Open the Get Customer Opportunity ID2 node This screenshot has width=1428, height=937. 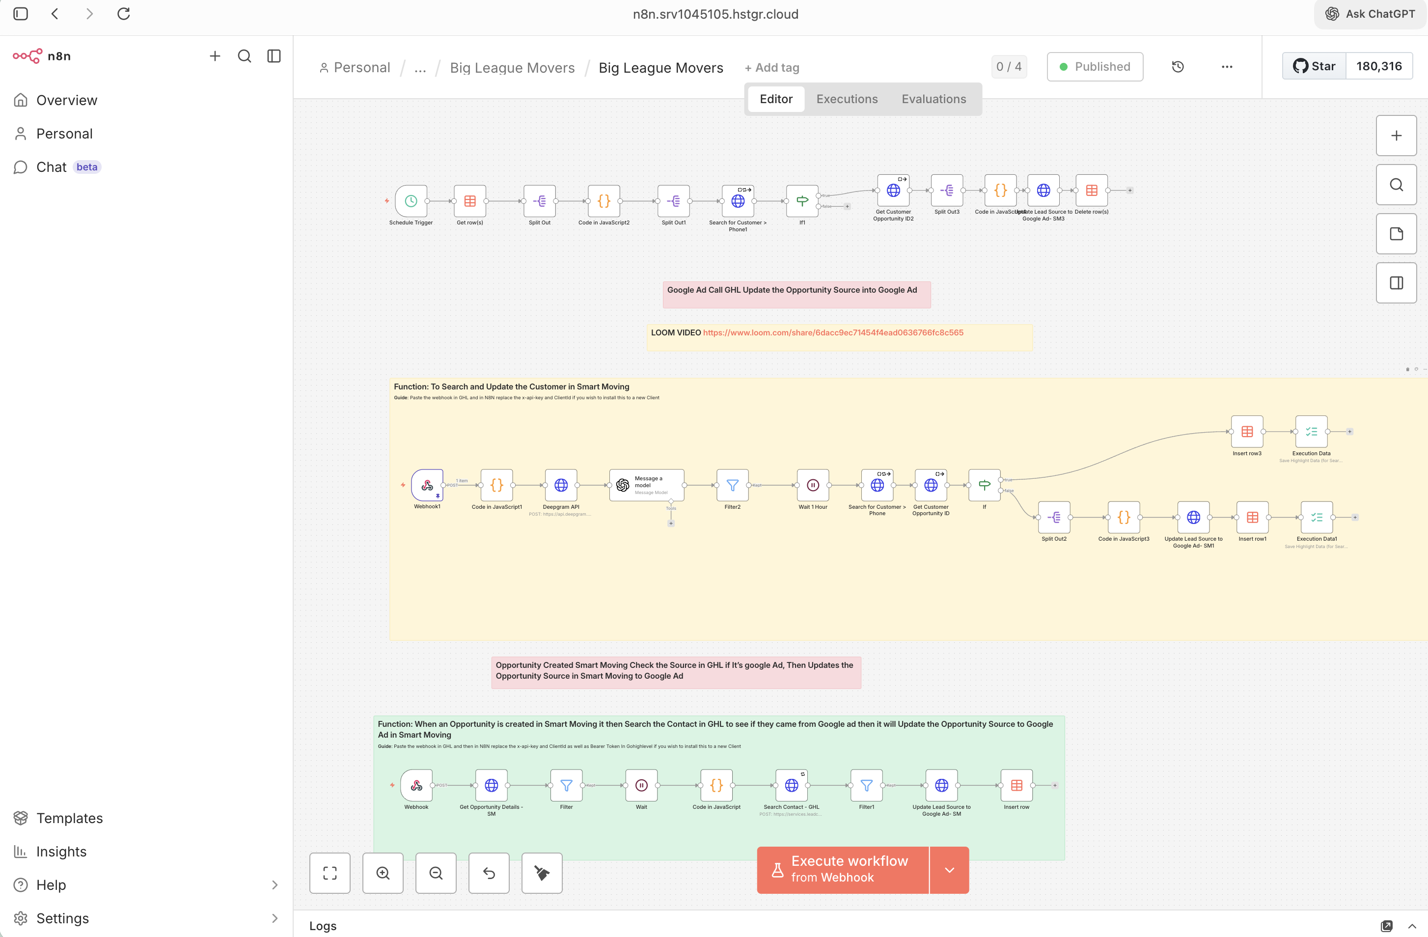pos(893,190)
